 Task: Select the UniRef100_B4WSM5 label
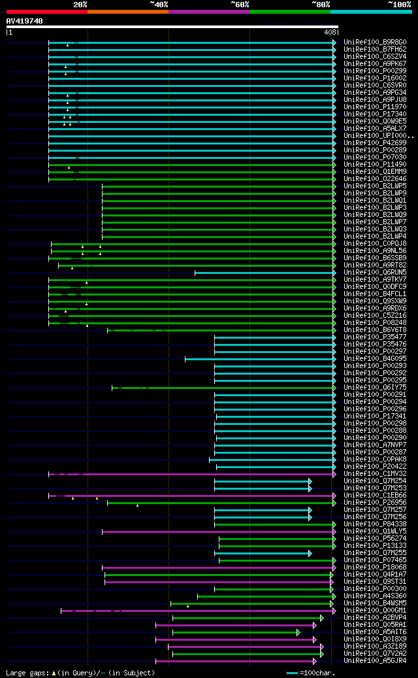click(375, 603)
